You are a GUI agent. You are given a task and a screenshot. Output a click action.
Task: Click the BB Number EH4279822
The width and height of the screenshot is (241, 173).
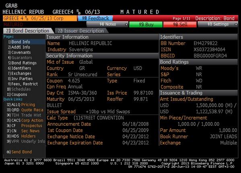coord(206,43)
